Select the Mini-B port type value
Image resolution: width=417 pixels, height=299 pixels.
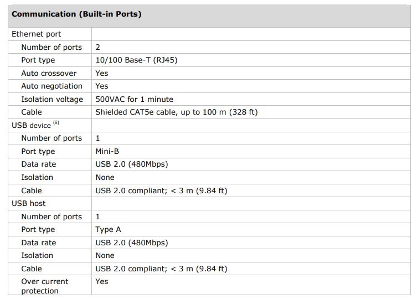coord(107,151)
